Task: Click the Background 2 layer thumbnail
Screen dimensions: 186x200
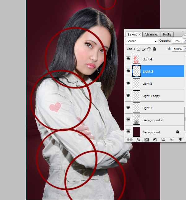Action: [x=136, y=120]
